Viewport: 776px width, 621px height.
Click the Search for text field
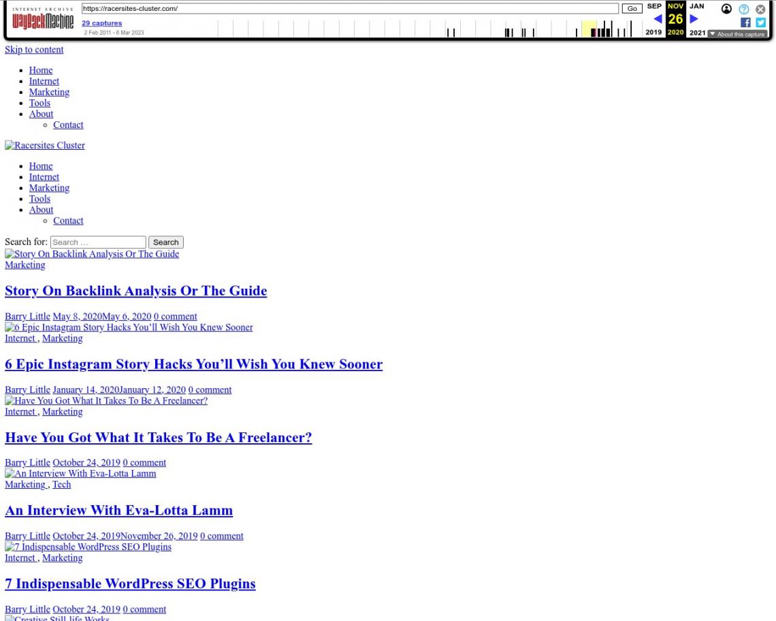pos(98,242)
